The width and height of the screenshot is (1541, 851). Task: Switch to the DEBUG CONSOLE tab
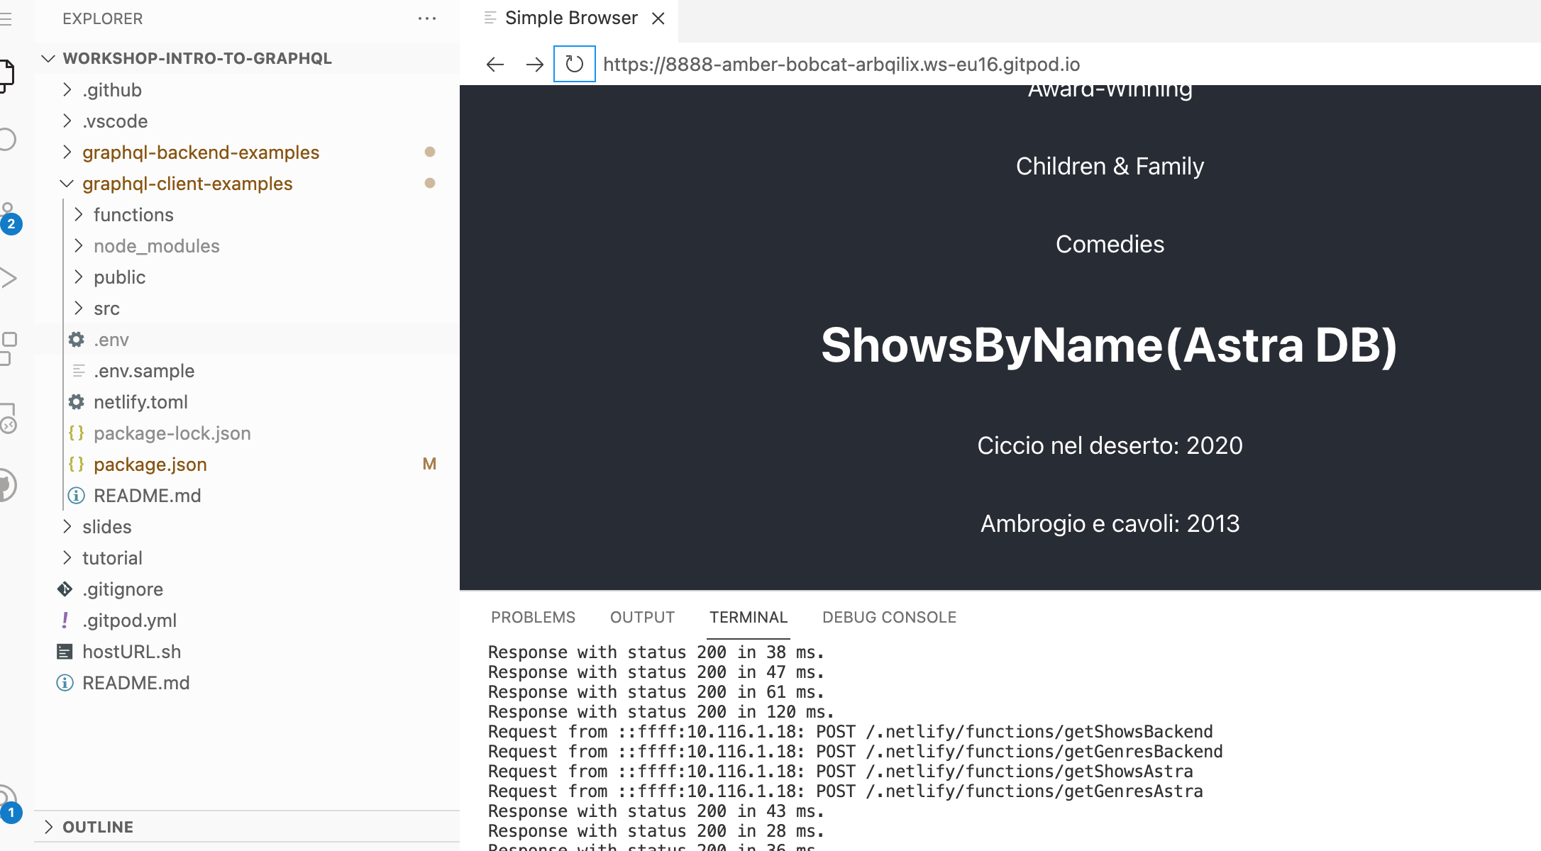click(x=889, y=617)
